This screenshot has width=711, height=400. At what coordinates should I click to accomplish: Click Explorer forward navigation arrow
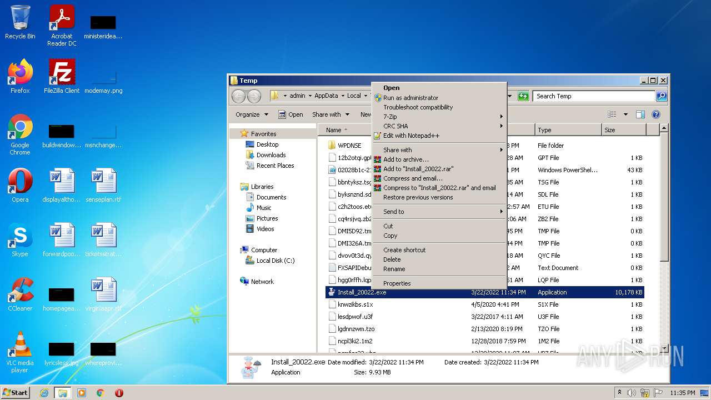[254, 96]
